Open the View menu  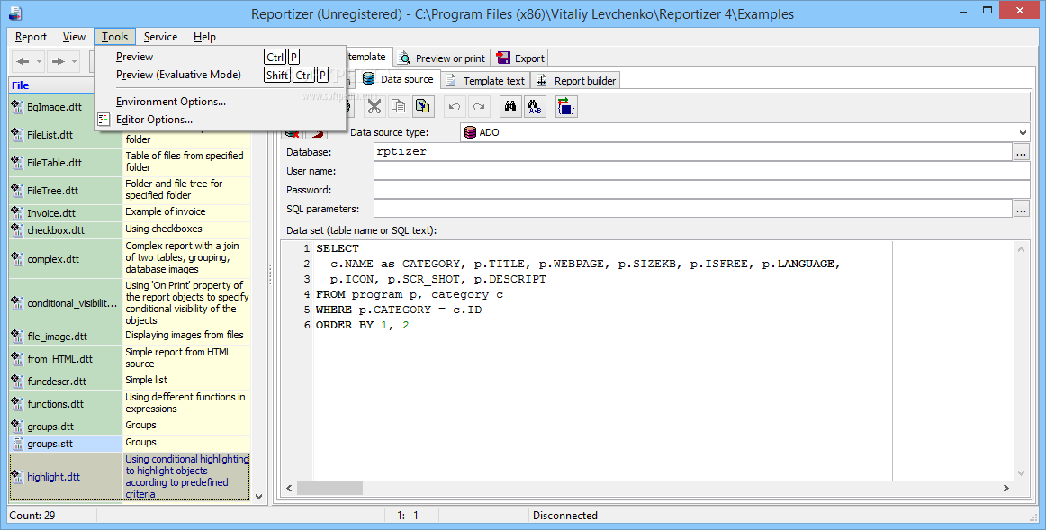pyautogui.click(x=74, y=37)
